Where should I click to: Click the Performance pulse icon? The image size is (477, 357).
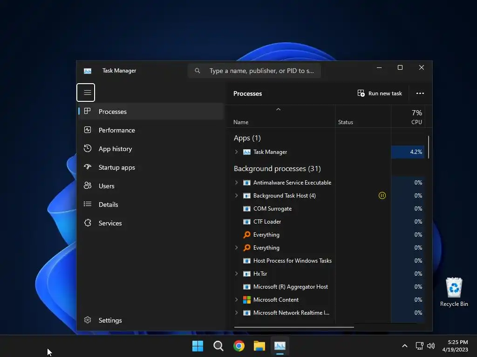[88, 130]
